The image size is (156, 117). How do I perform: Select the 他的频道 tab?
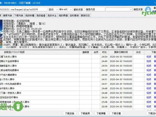pyautogui.click(x=63, y=15)
